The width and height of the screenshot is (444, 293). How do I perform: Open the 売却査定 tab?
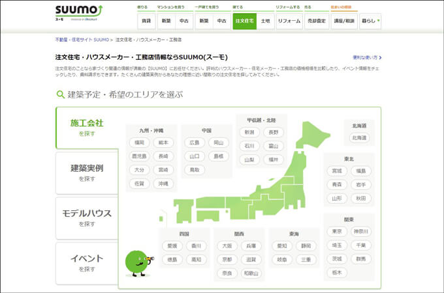tap(317, 21)
